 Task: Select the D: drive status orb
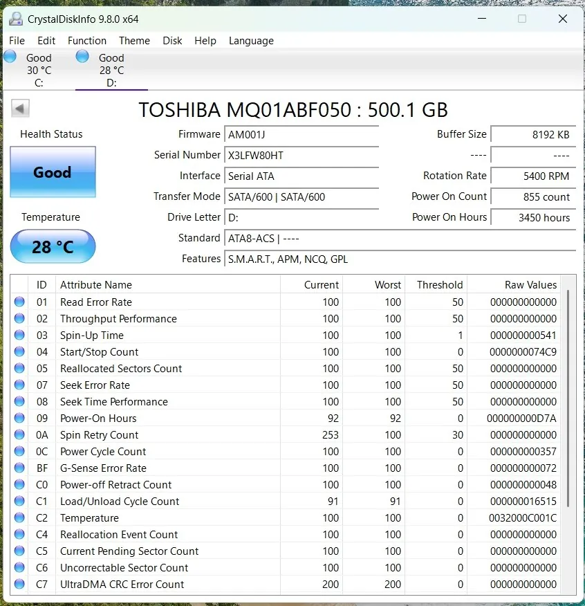coord(82,57)
